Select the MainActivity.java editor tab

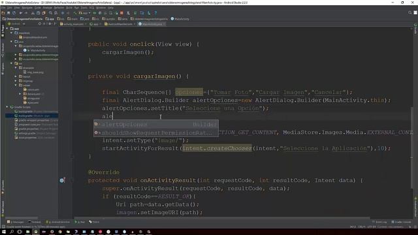point(152,24)
